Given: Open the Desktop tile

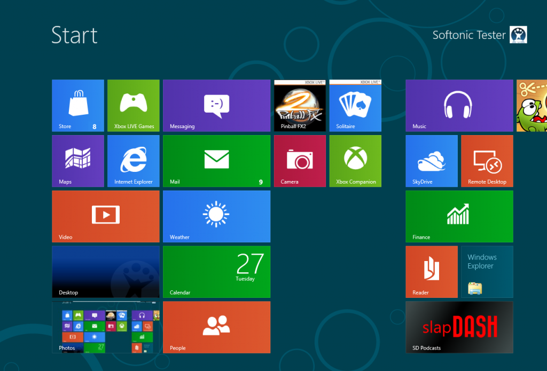Looking at the screenshot, I should 105,272.
